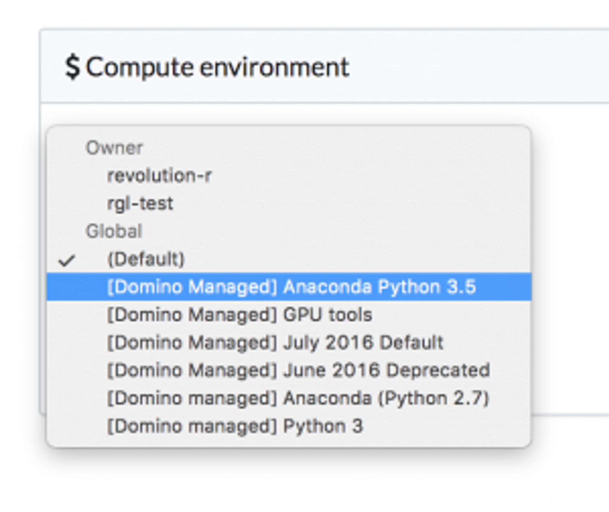Viewport: 609px width, 512px height.
Task: Pick the Domino managed Python 3 option
Action: 235,426
